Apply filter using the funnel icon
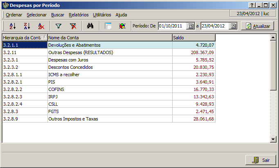 click(x=59, y=26)
